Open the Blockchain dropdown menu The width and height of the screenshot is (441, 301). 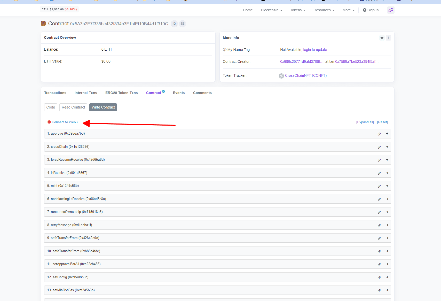271,10
